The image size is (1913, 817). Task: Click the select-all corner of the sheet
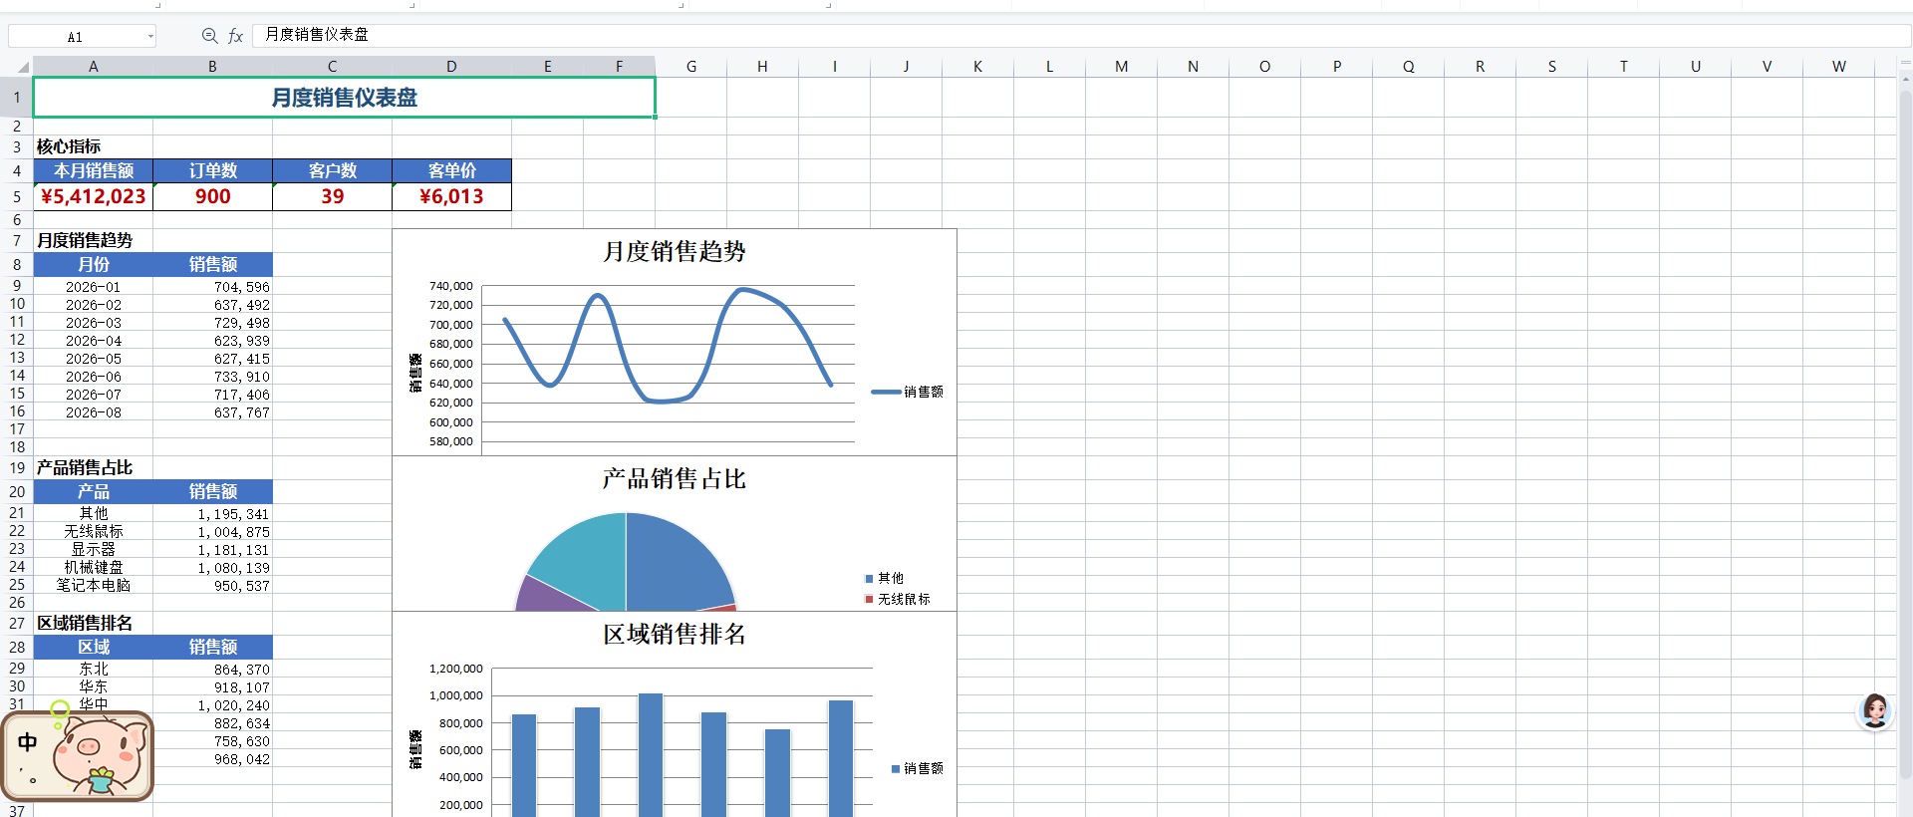click(x=22, y=67)
